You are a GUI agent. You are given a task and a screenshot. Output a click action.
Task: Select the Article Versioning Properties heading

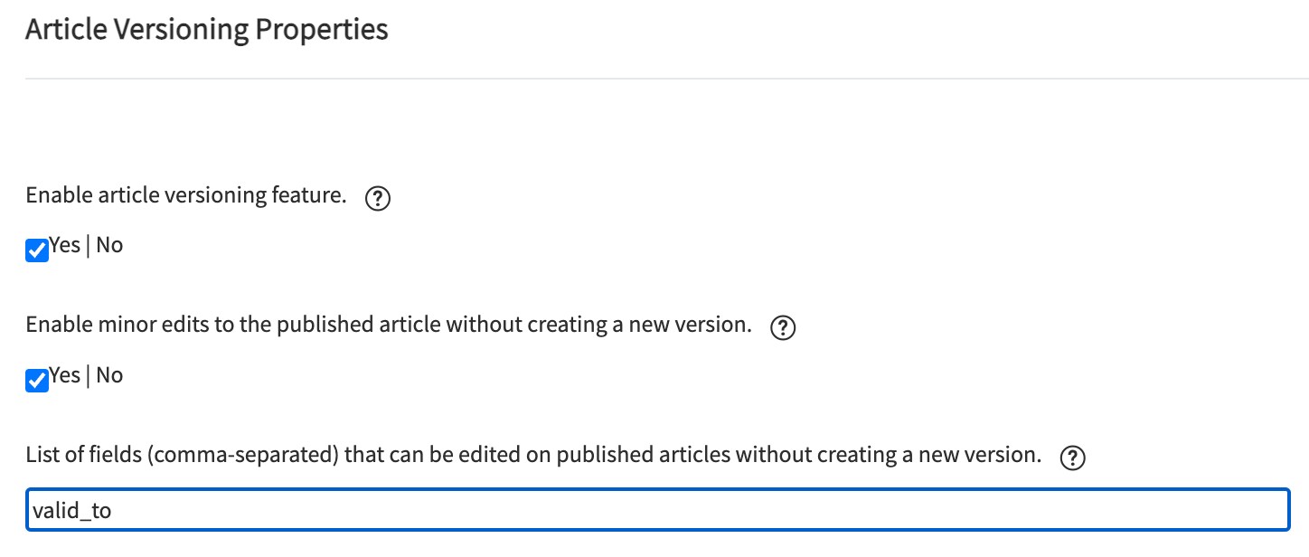pyautogui.click(x=207, y=30)
